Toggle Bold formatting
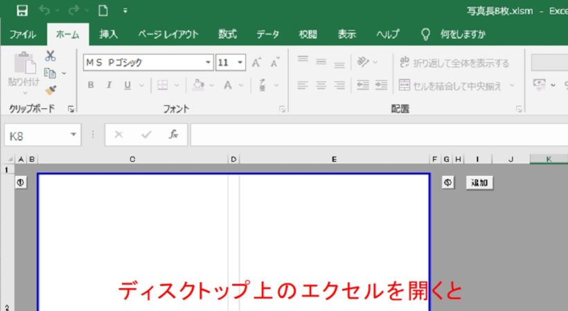 pyautogui.click(x=91, y=86)
